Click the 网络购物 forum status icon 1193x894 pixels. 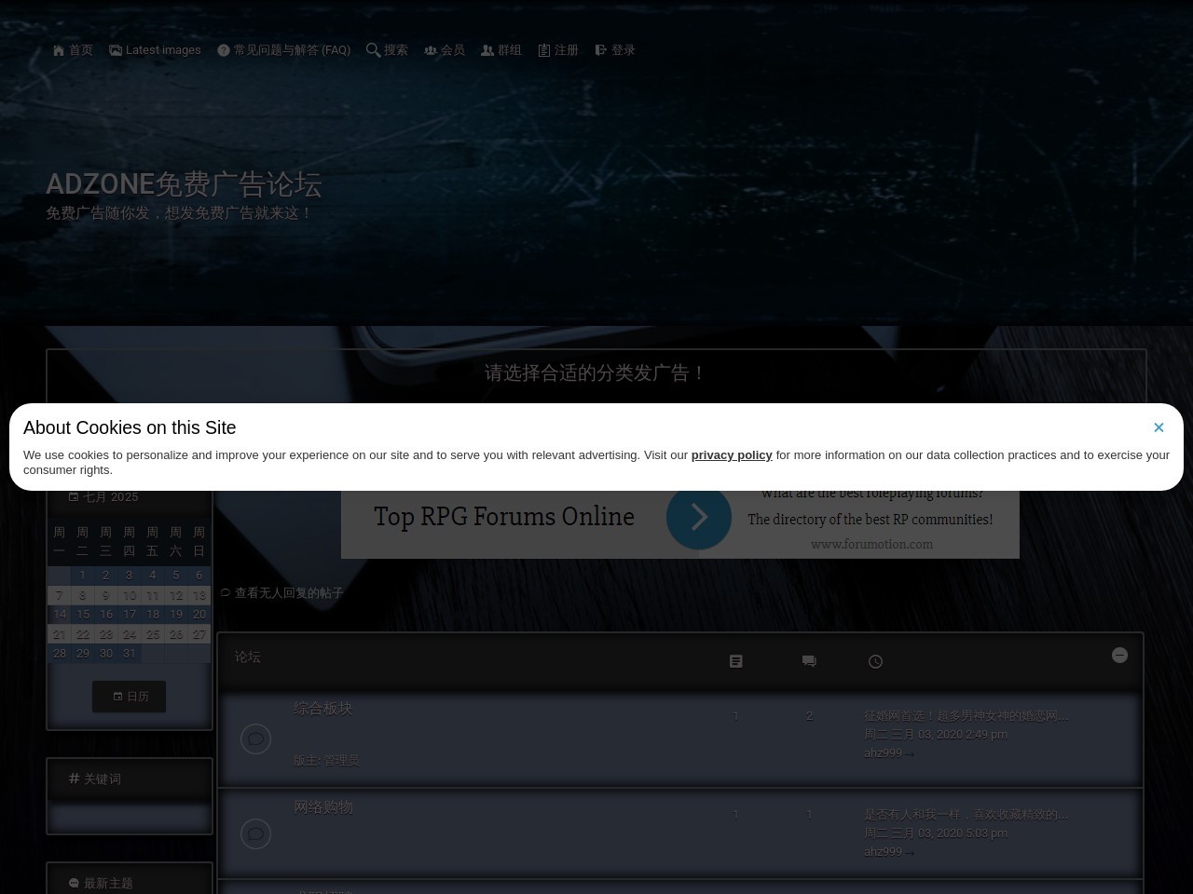[x=255, y=834]
